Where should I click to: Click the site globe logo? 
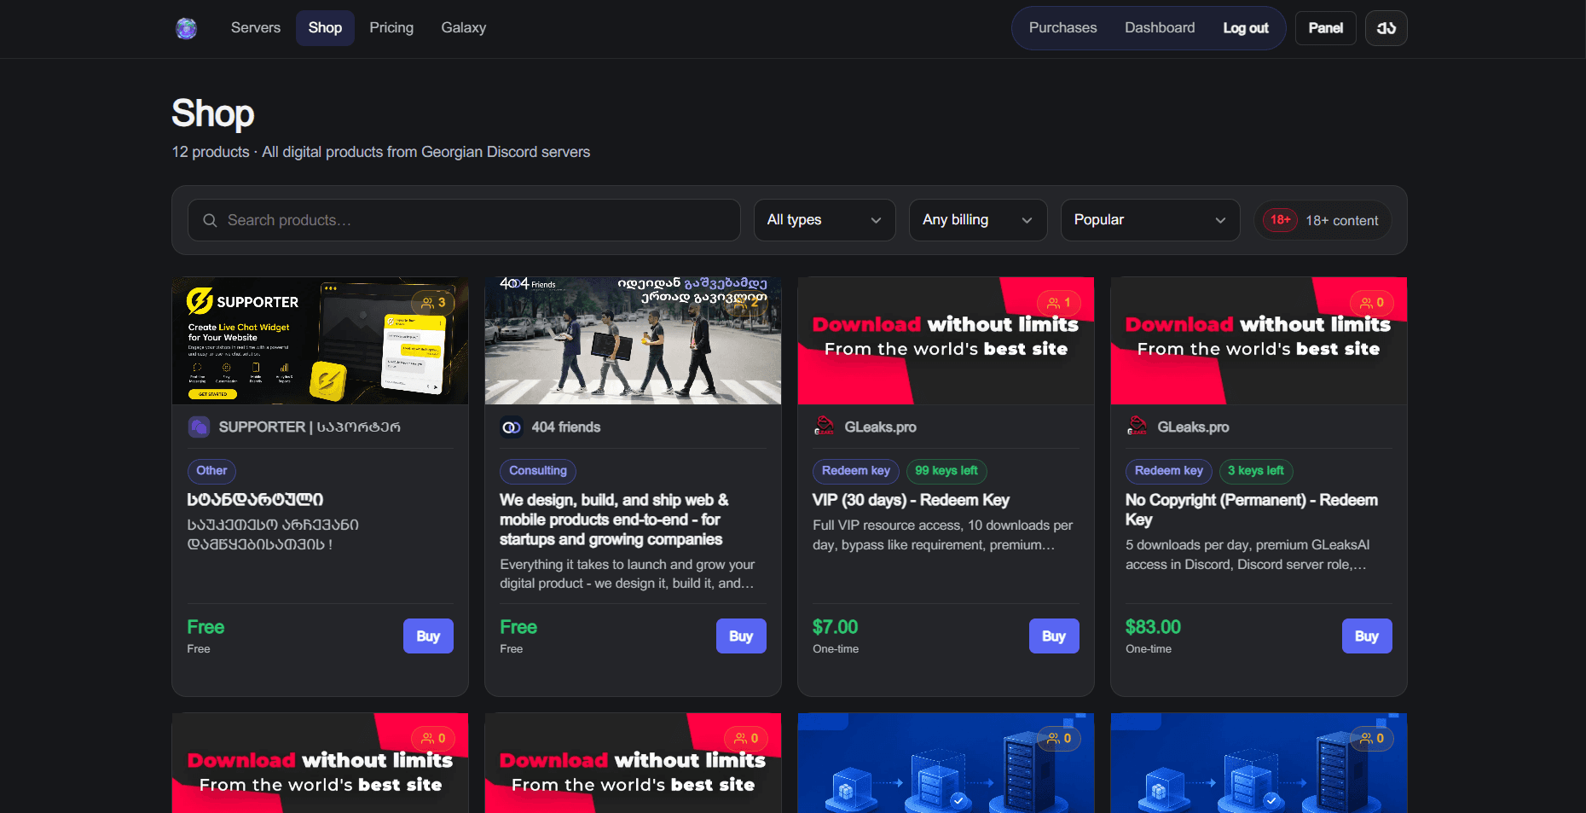point(186,28)
